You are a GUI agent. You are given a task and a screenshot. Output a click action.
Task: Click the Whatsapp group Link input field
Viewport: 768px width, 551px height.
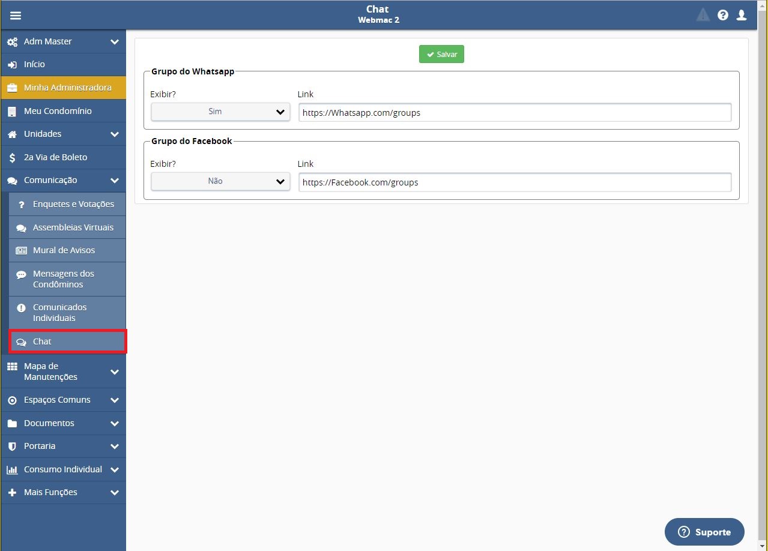[x=515, y=113]
